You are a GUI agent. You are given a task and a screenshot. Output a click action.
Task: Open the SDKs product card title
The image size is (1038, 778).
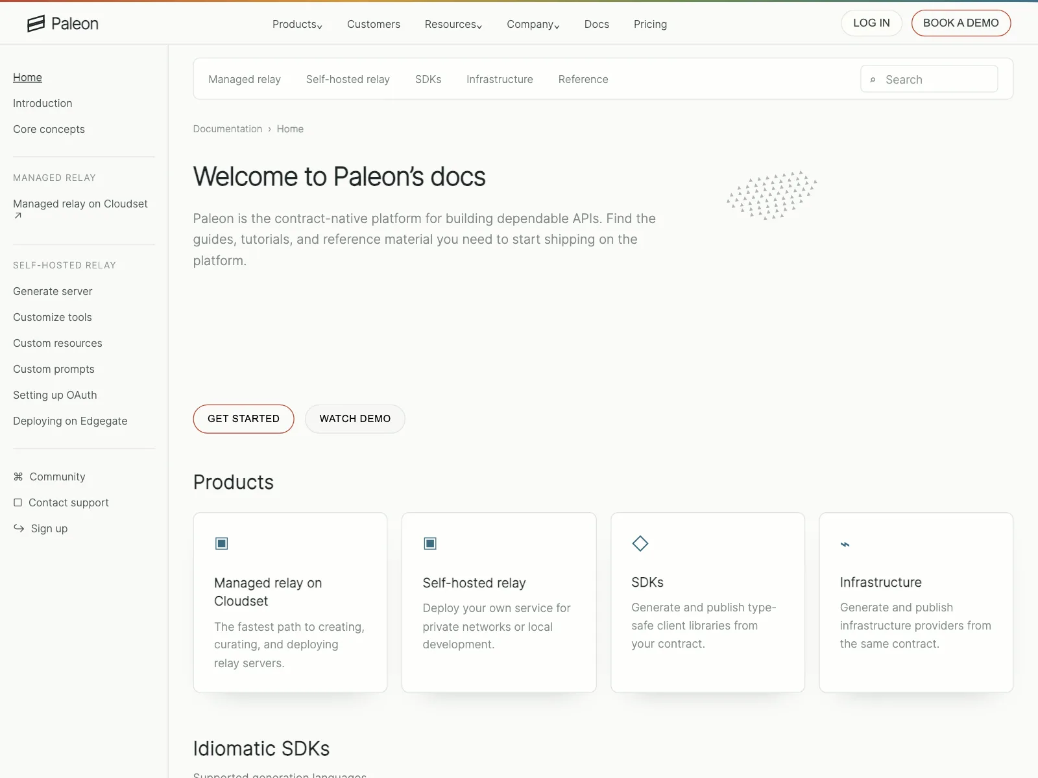[x=647, y=582]
